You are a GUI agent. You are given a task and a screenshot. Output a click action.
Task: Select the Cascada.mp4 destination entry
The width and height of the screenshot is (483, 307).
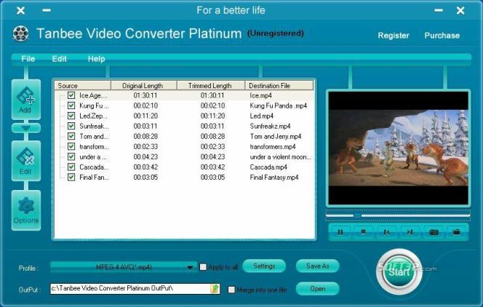(268, 167)
